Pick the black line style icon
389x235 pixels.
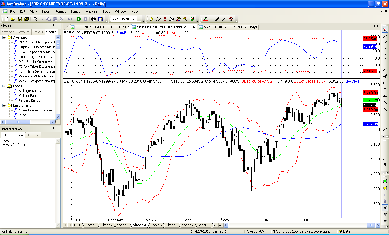pyautogui.click(x=217, y=19)
